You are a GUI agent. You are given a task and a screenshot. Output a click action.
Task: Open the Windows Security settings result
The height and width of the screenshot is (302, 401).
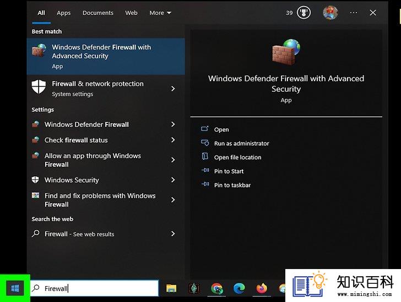click(106, 180)
